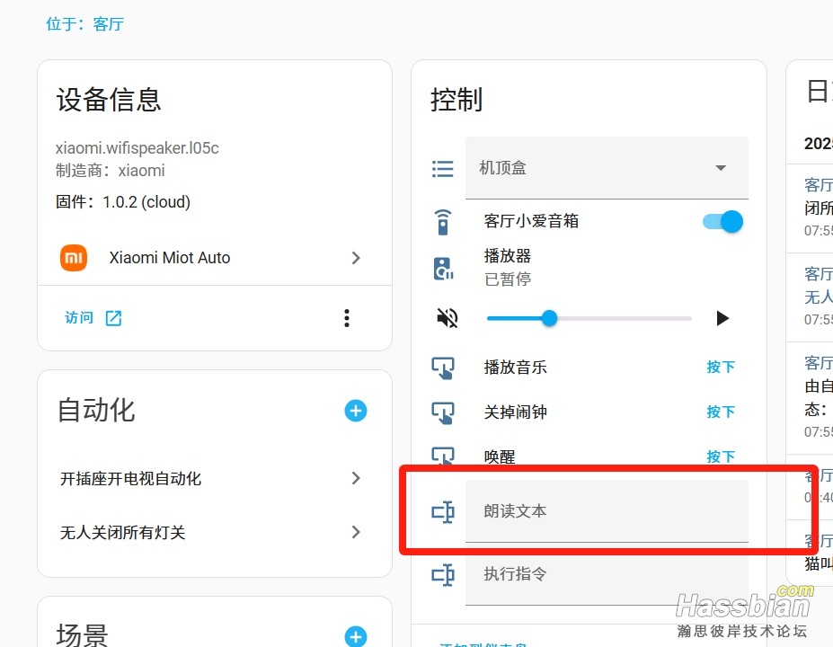Expand chevron of 无人关闭所有灯关 row

click(356, 532)
